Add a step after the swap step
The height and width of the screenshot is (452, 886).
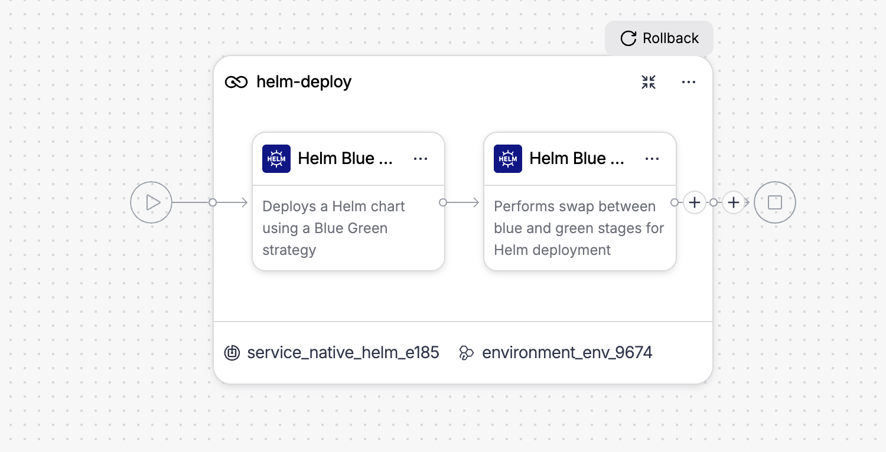point(695,202)
